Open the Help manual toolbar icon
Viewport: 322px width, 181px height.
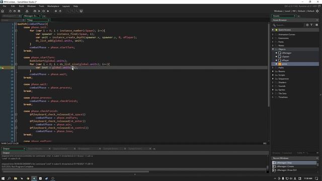[x=60, y=11]
